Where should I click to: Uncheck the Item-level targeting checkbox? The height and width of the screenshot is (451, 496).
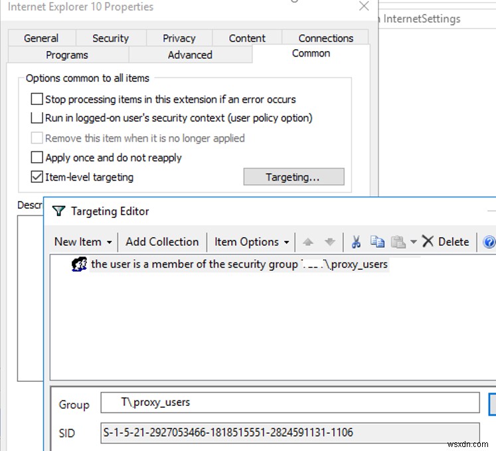(37, 177)
